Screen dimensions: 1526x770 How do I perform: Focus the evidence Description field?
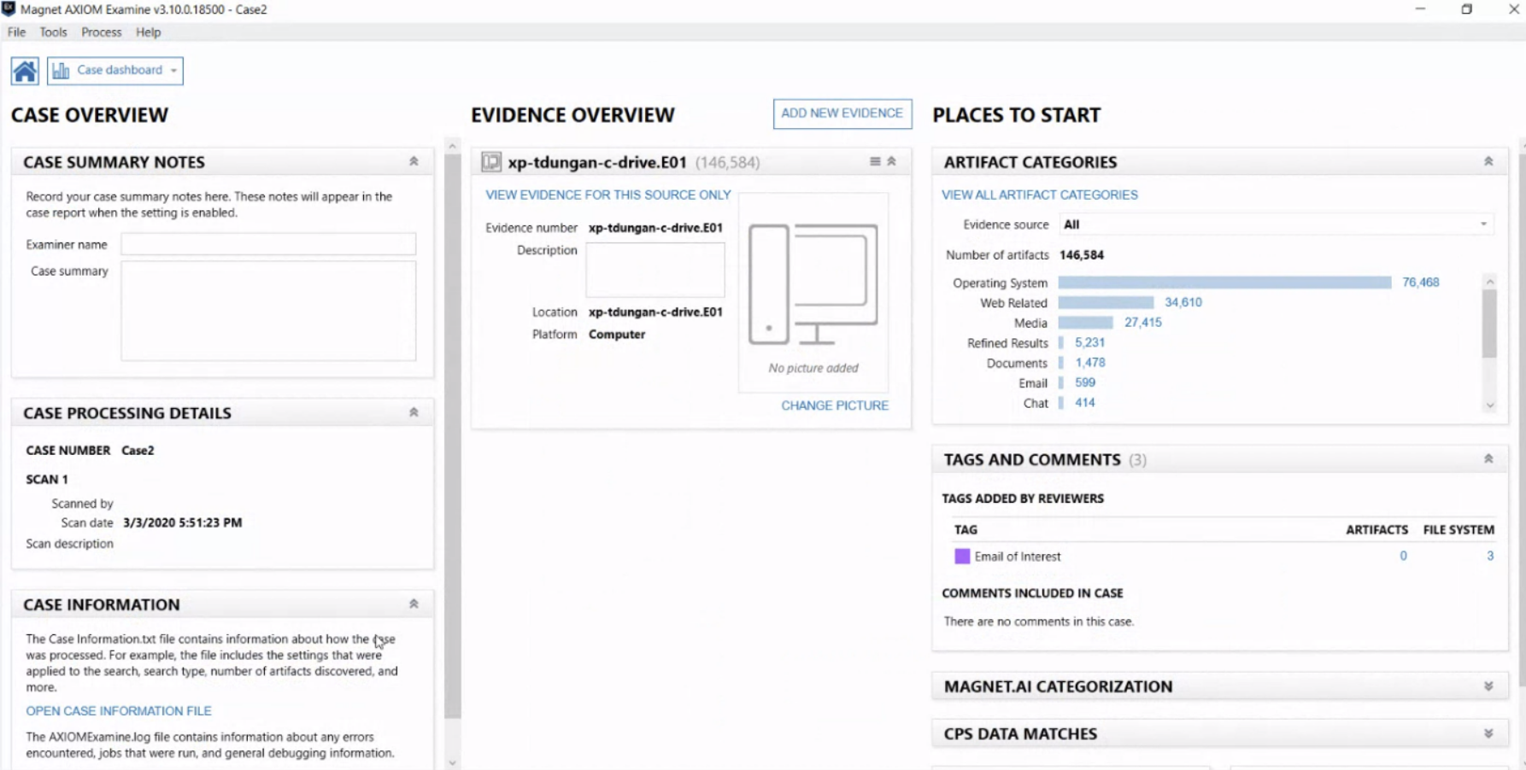pos(655,270)
